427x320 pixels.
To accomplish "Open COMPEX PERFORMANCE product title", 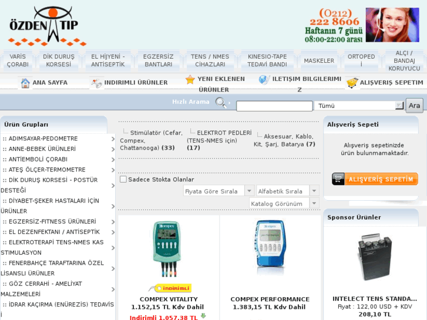I will click(270, 299).
